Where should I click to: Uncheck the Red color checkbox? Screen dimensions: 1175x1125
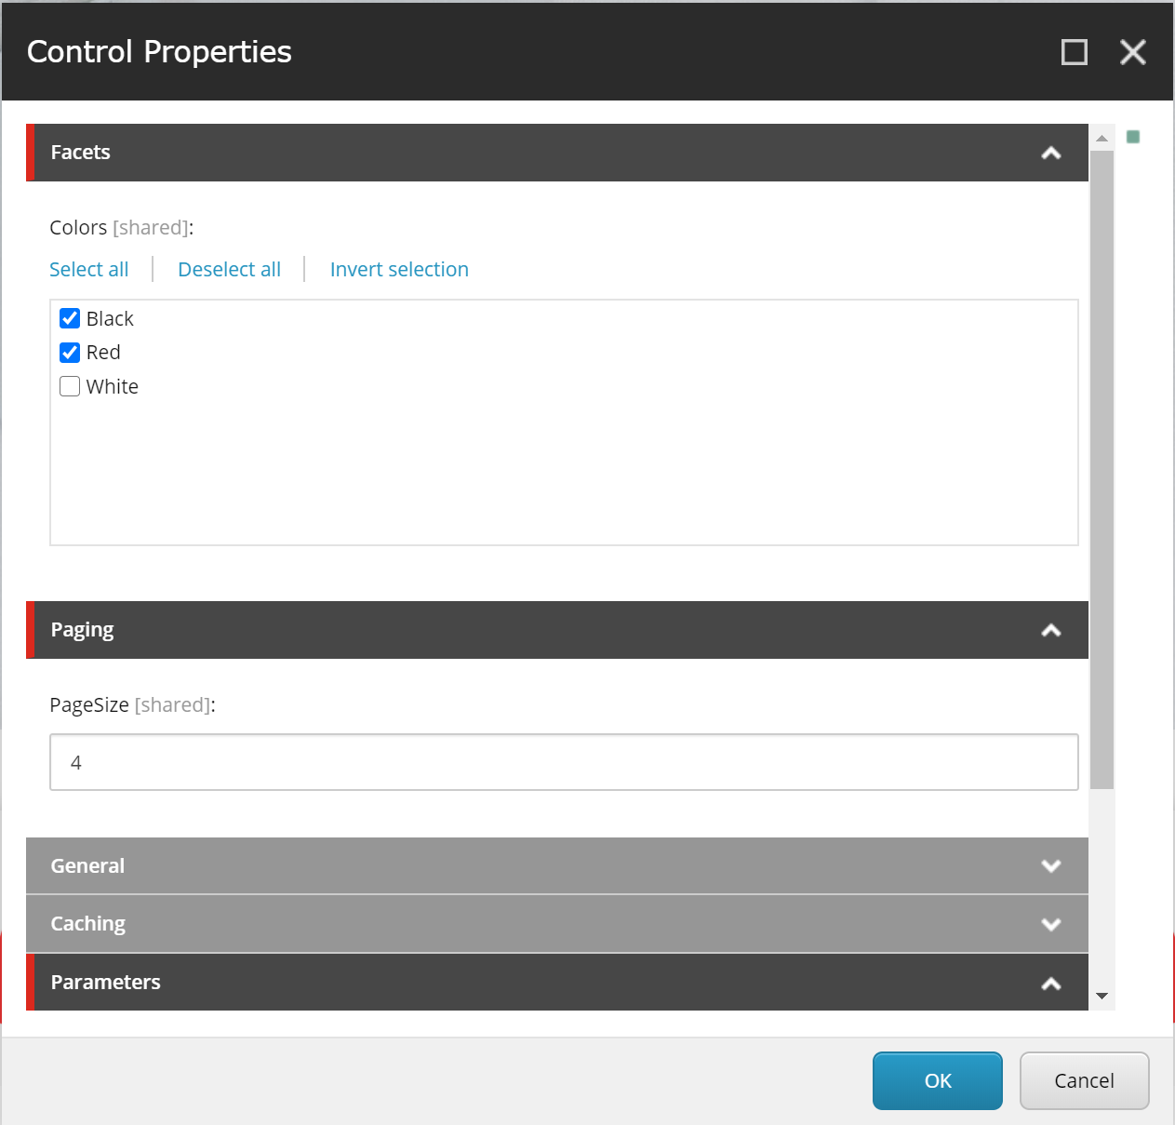coord(70,353)
